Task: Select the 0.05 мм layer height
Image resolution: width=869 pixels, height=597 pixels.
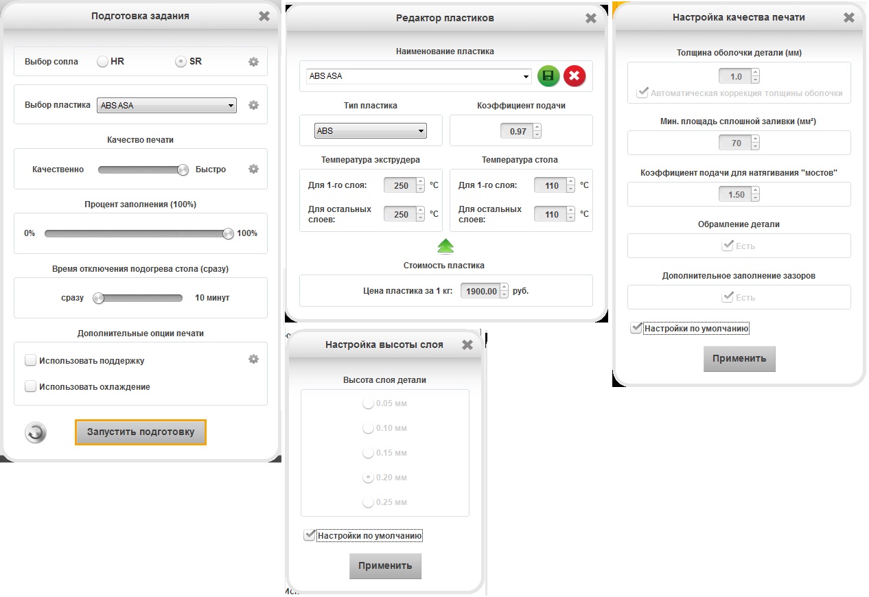Action: click(368, 403)
